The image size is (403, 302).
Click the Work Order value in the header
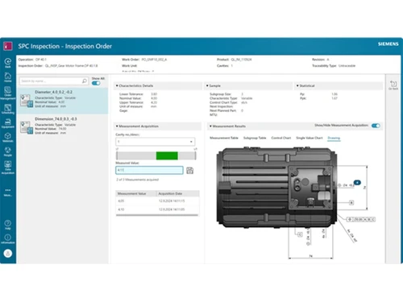click(154, 60)
